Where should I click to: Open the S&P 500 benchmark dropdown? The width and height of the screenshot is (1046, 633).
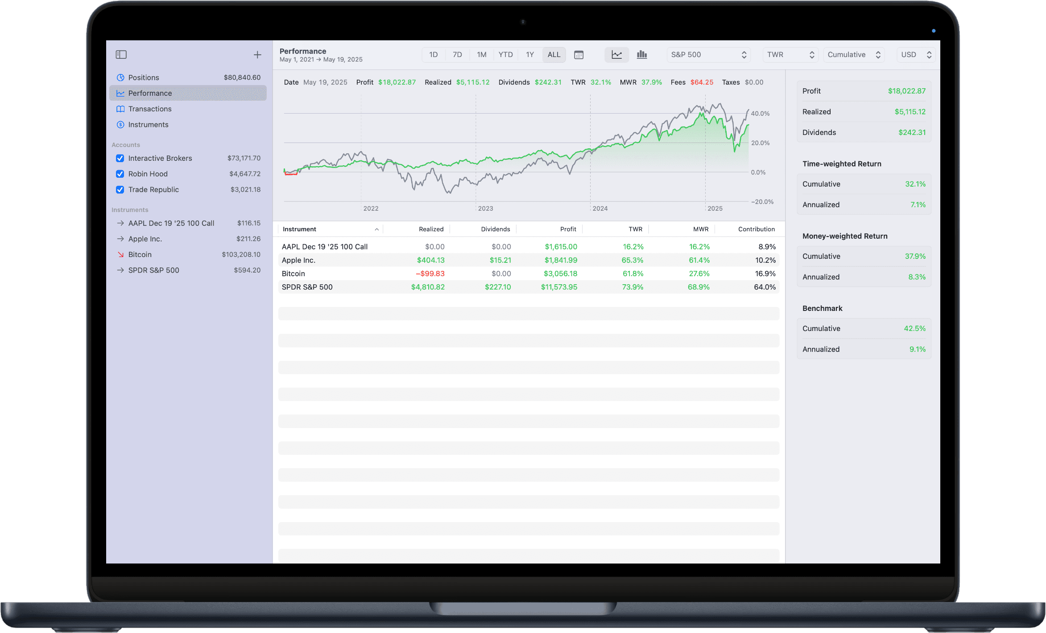[708, 54]
